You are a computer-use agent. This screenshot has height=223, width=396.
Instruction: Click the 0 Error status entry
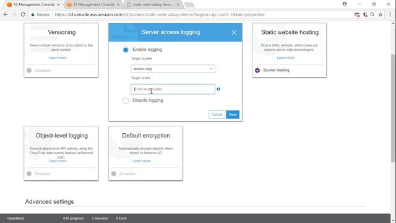tap(121, 218)
